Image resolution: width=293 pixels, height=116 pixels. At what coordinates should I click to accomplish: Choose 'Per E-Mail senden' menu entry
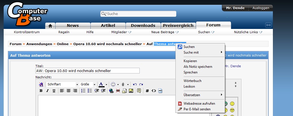pos(200,109)
